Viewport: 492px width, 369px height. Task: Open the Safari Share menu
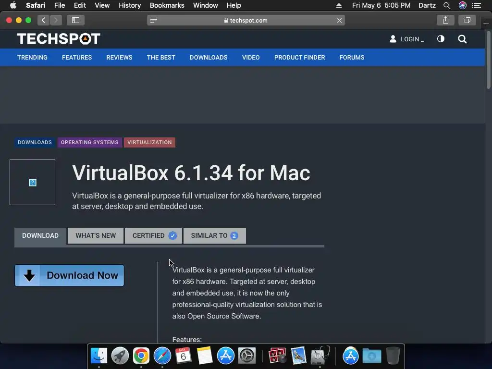click(x=445, y=20)
